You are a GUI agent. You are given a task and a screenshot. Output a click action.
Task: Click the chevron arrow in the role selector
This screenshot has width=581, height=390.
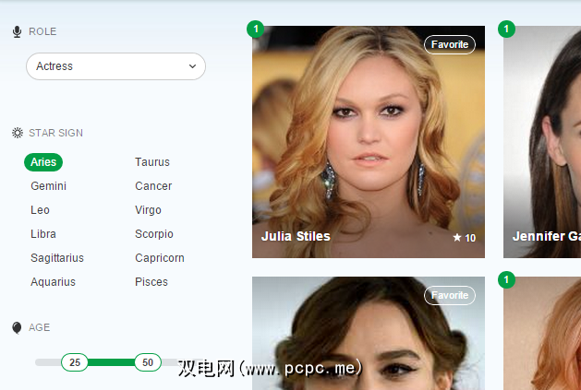(192, 66)
